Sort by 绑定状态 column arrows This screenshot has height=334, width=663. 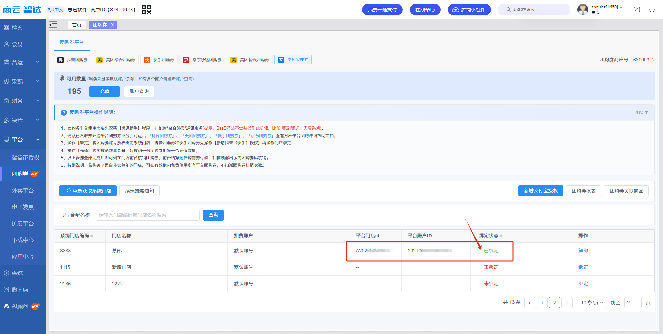501,236
